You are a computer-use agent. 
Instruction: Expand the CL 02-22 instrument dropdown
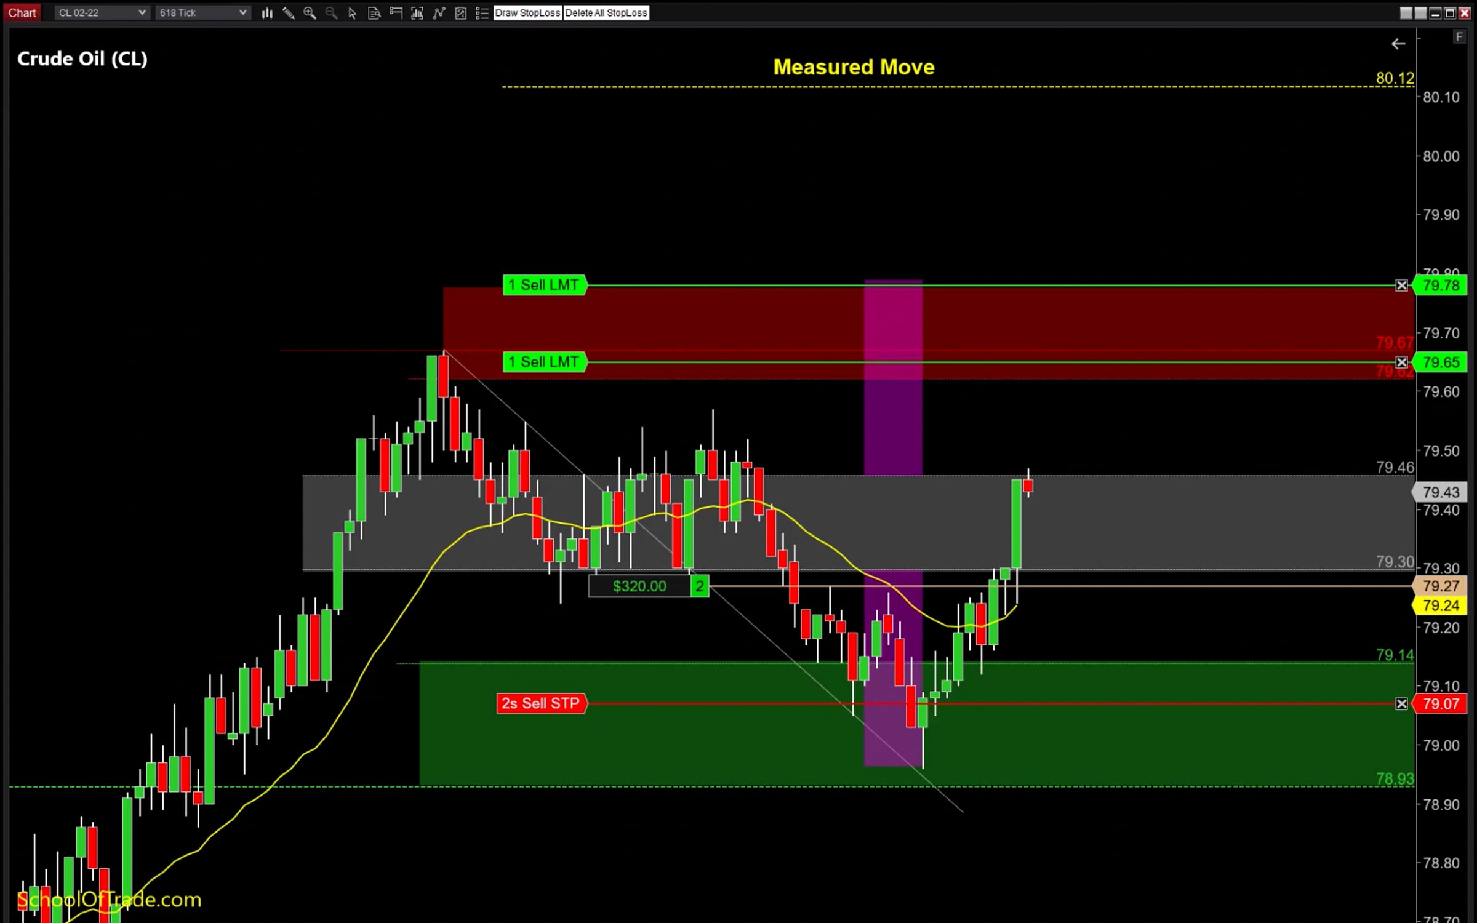[142, 13]
